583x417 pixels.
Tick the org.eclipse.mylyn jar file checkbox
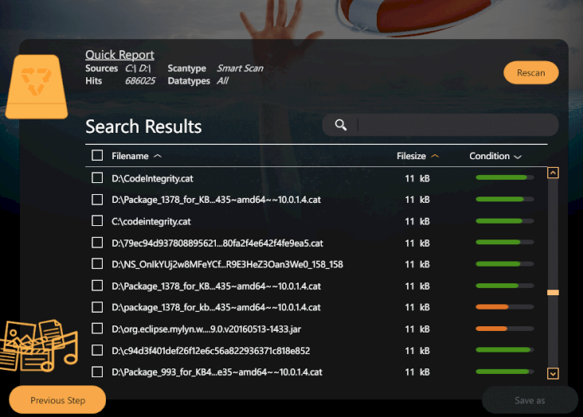(x=97, y=328)
